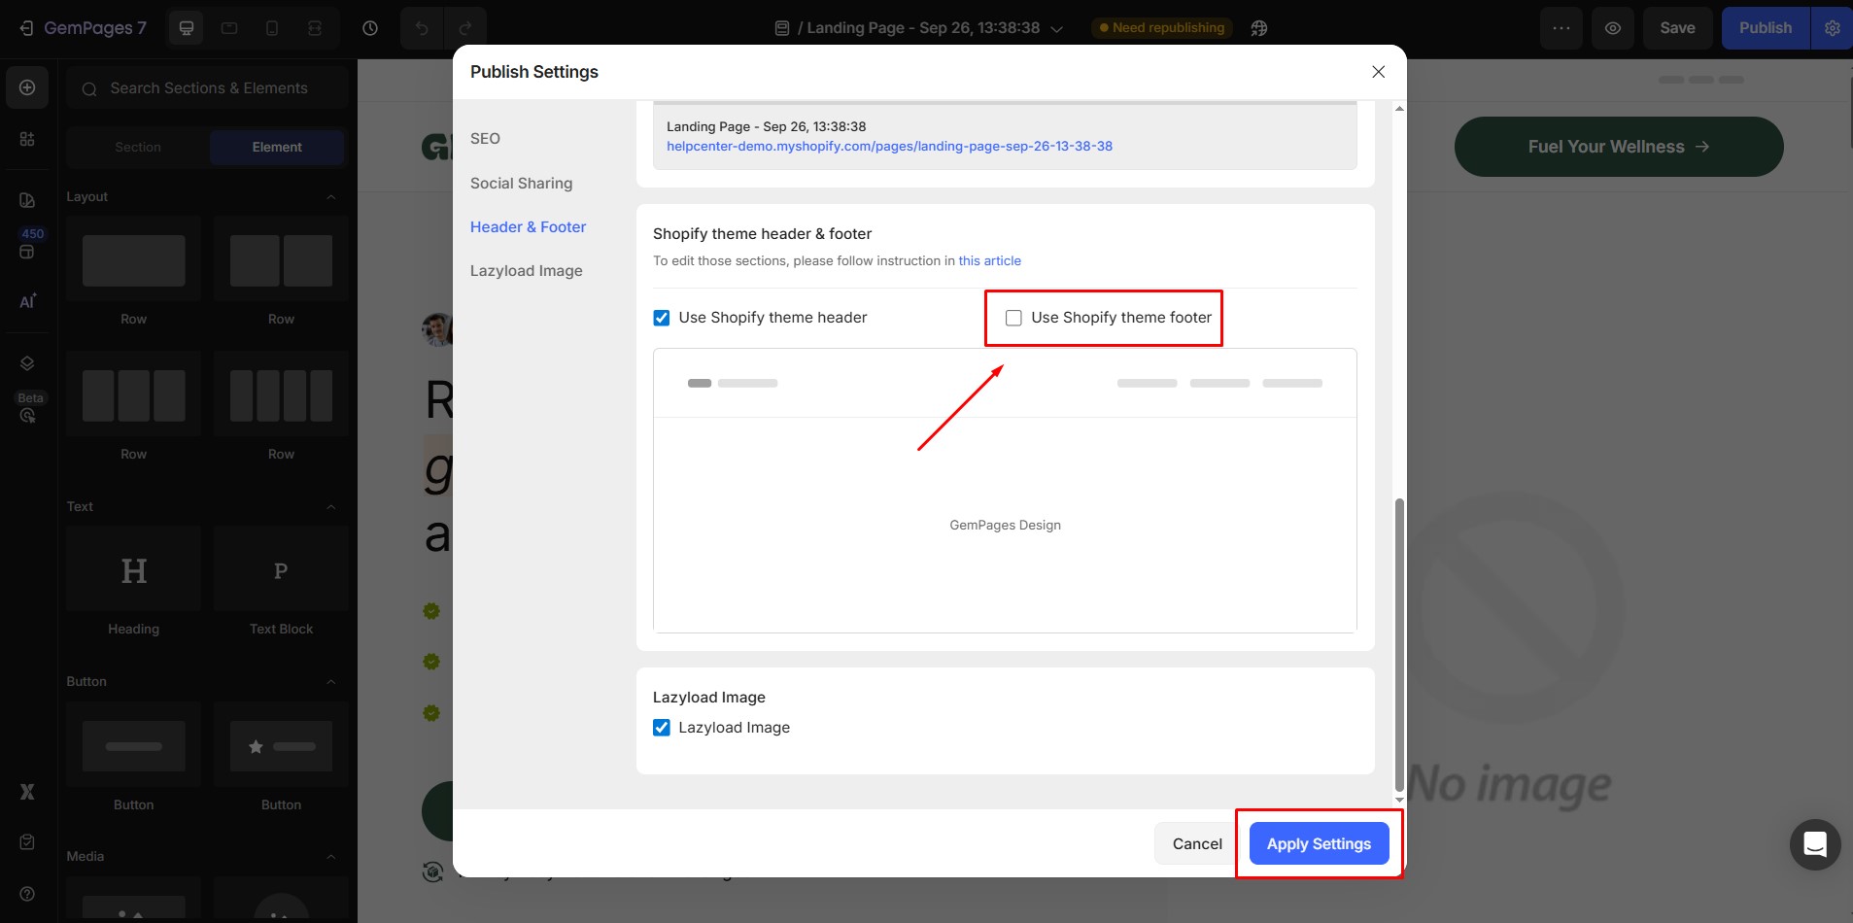Image resolution: width=1853 pixels, height=923 pixels.
Task: Collapse the Layout section in sidebar
Action: point(330,197)
